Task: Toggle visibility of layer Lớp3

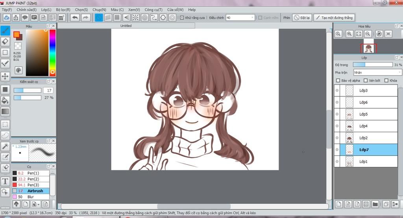Action: pos(337,91)
